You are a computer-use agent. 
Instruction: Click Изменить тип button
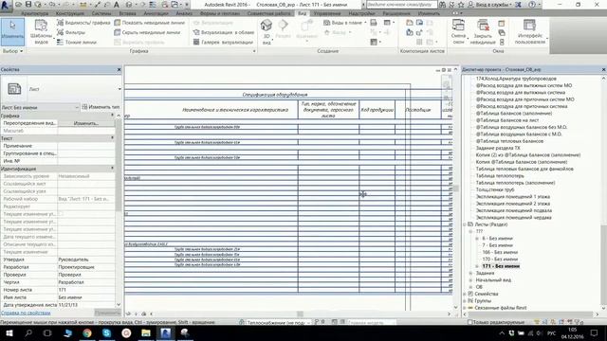click(101, 107)
